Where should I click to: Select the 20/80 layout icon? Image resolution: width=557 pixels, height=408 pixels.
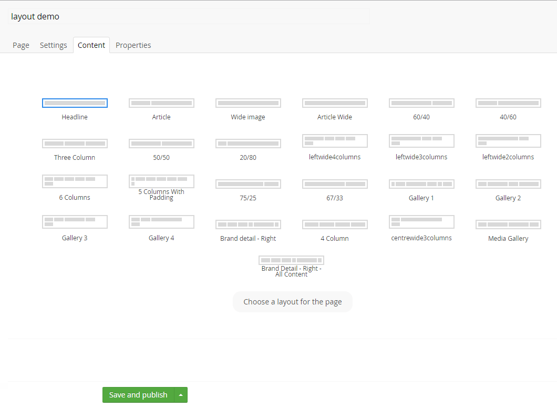point(248,144)
